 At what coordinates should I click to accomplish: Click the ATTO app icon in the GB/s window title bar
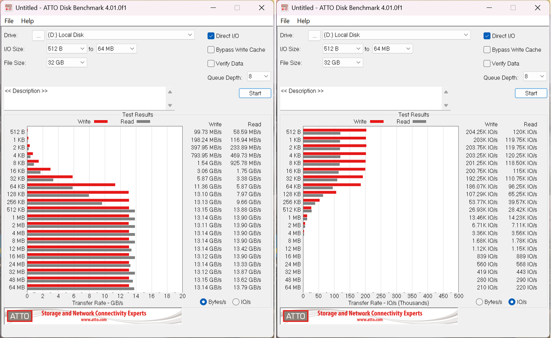coord(8,8)
